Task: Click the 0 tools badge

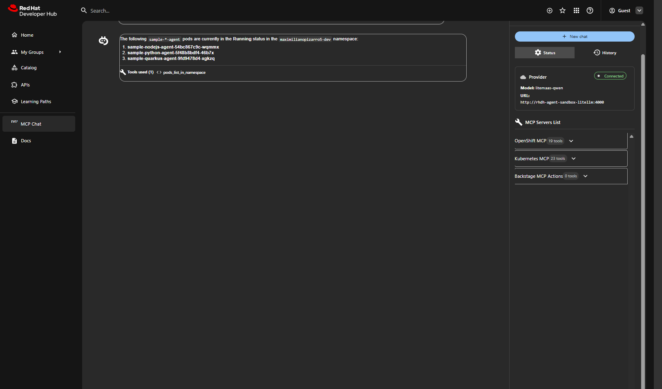Action: 571,176
